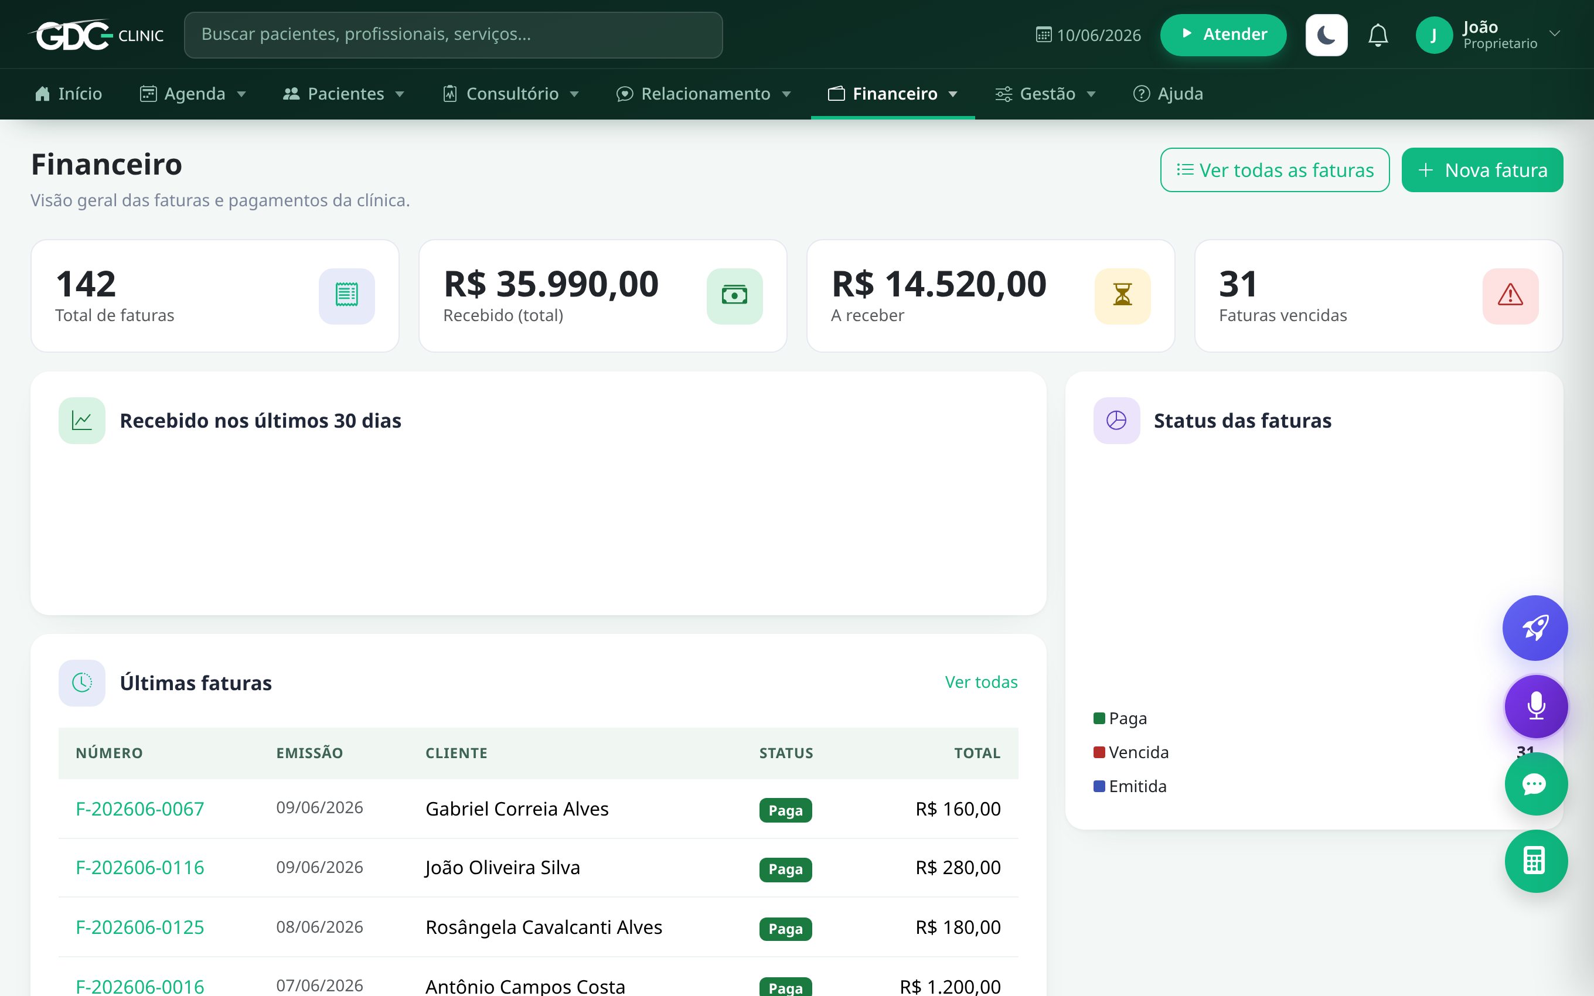The width and height of the screenshot is (1594, 996).
Task: Click the pie chart Status das faturas icon
Action: point(1116,420)
